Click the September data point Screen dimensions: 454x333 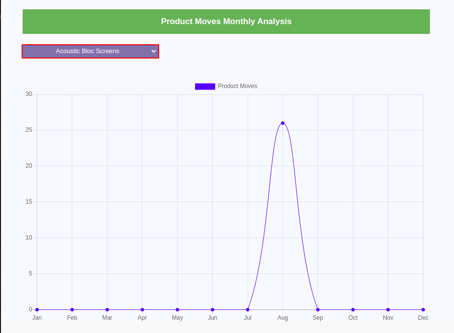318,309
